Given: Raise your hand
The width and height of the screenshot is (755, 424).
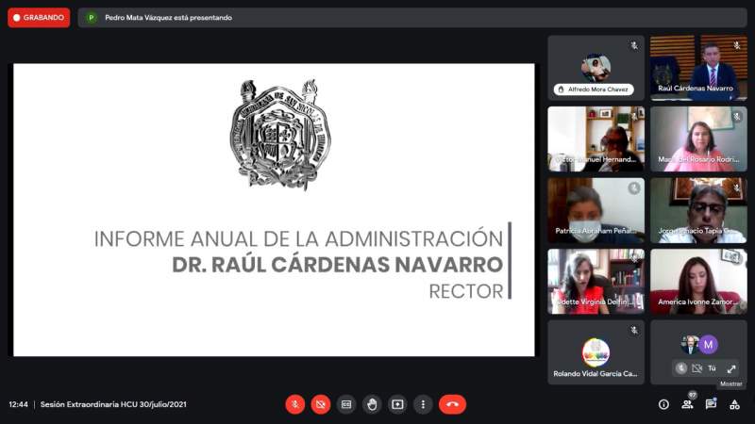Looking at the screenshot, I should coord(372,404).
